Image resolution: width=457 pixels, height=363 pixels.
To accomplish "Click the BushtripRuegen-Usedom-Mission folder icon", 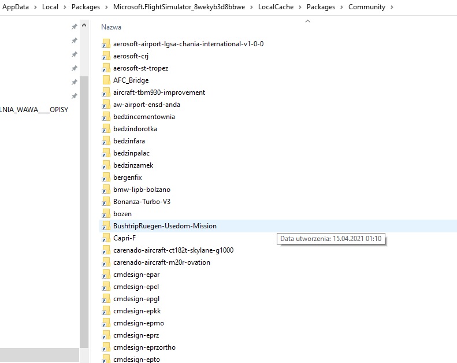I will [106, 226].
